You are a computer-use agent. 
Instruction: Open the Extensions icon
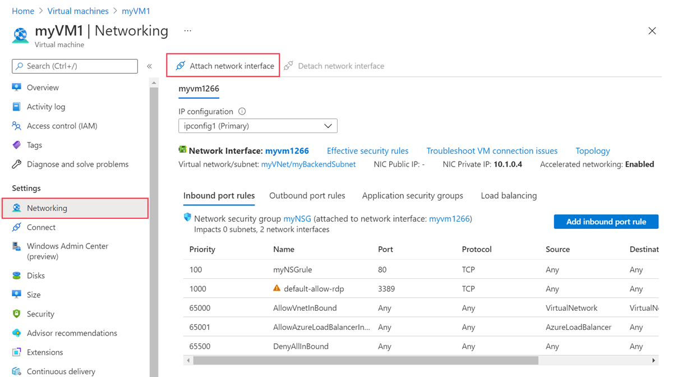point(17,352)
